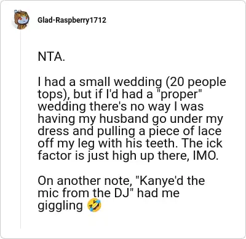246x239 pixels.
Task: Open the Snoo avatar of Glad-Raspberry1712
Action: click(21, 20)
